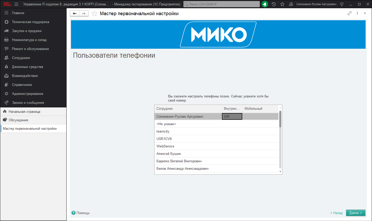372x221 pixels.
Task: Open Номенклатура и склад via its icon
Action: click(6, 40)
